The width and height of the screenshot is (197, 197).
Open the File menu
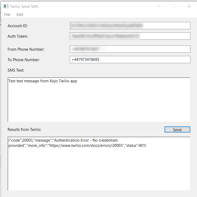(x=7, y=15)
